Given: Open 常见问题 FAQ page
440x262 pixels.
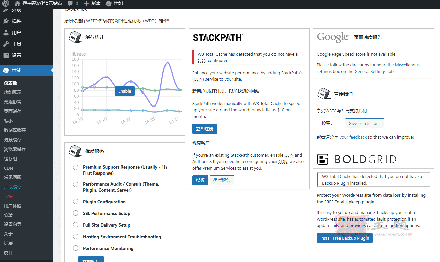Looking at the screenshot, I should [13, 177].
